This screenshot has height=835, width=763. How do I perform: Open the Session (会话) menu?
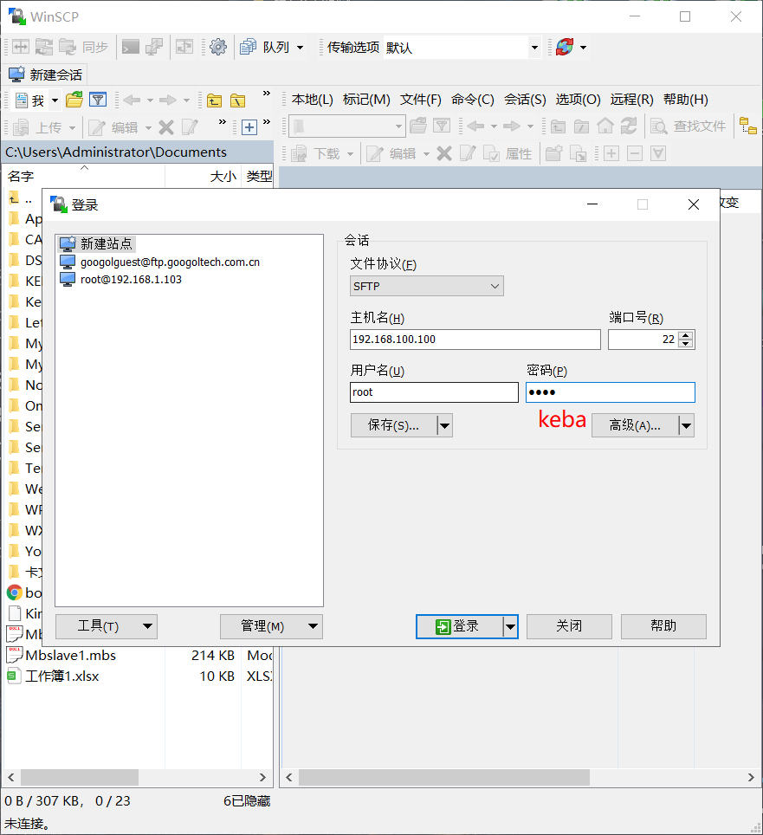tap(525, 100)
